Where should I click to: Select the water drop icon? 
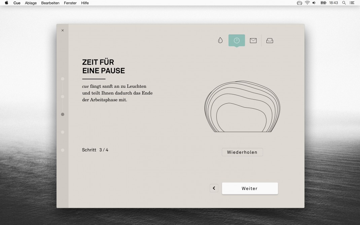[220, 40]
